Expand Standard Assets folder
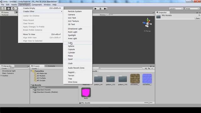The height and width of the screenshot is (113, 201). 33,90
